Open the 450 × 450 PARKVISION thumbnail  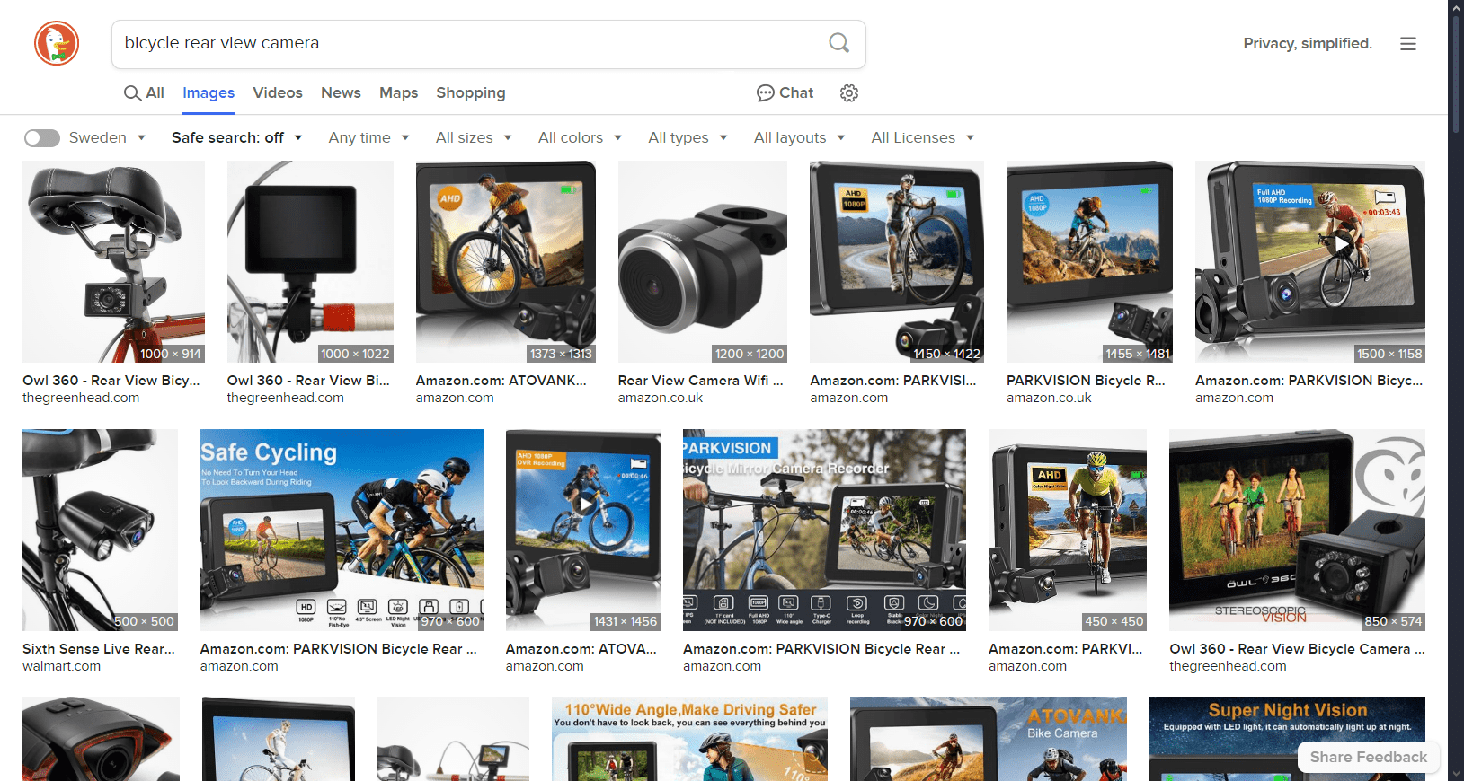pos(1068,530)
